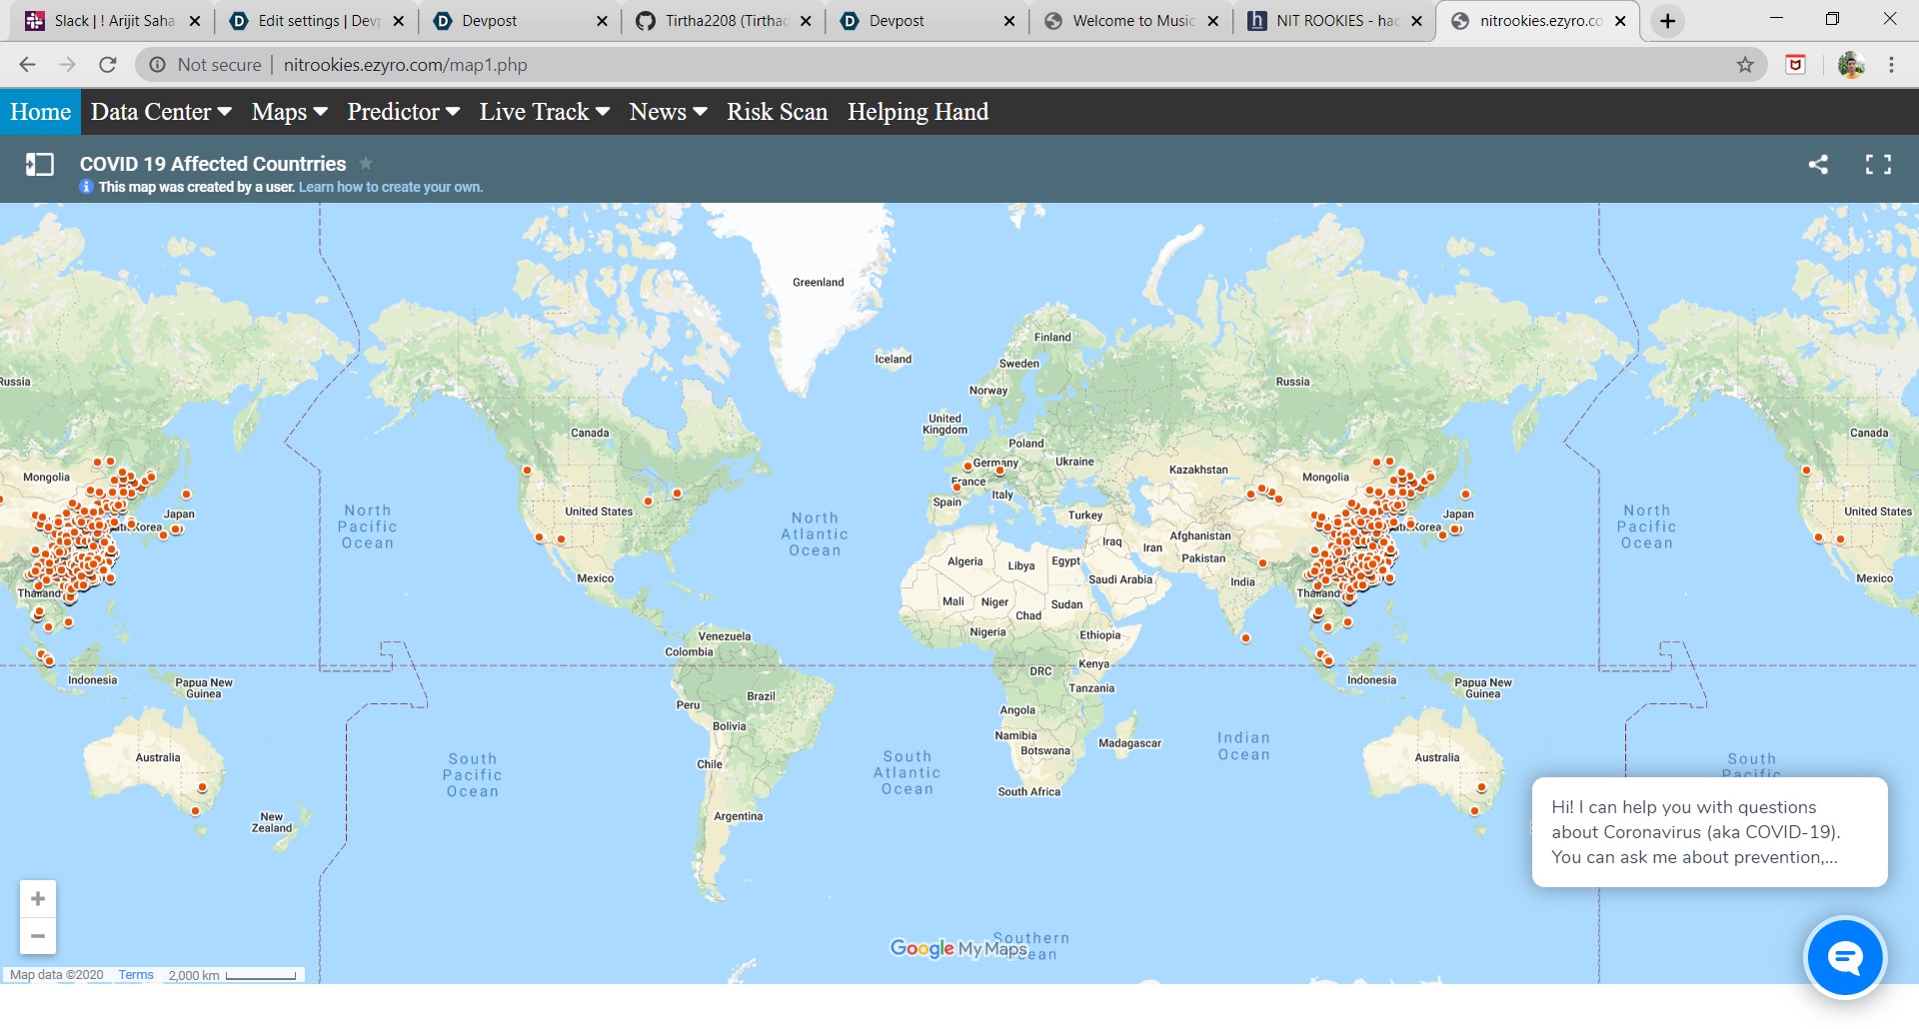The image size is (1919, 1029).
Task: Reload the current page
Action: (108, 65)
